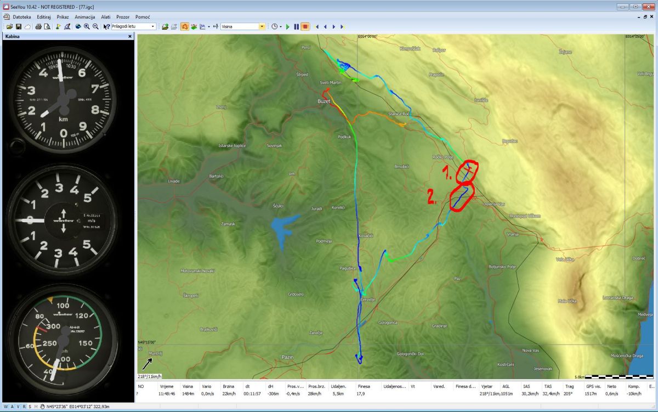Open the Pomoć menu
The width and height of the screenshot is (658, 412).
142,17
